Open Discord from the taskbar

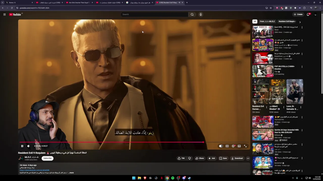click(184, 178)
